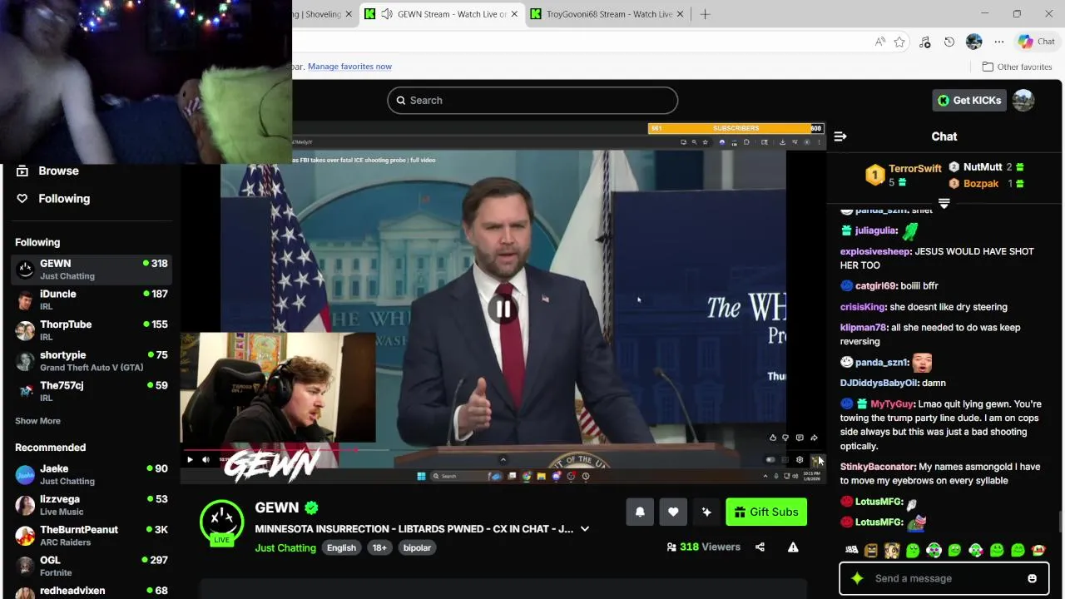The width and height of the screenshot is (1065, 599).
Task: Click the subscribers goal progress bar
Action: 736,128
